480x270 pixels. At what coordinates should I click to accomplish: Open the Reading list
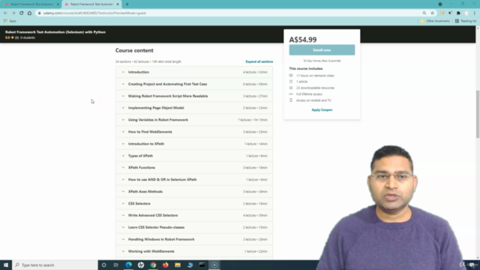(x=466, y=21)
